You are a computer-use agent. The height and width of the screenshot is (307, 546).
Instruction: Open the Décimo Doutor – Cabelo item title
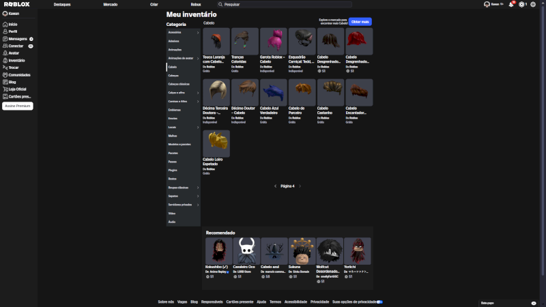243,111
